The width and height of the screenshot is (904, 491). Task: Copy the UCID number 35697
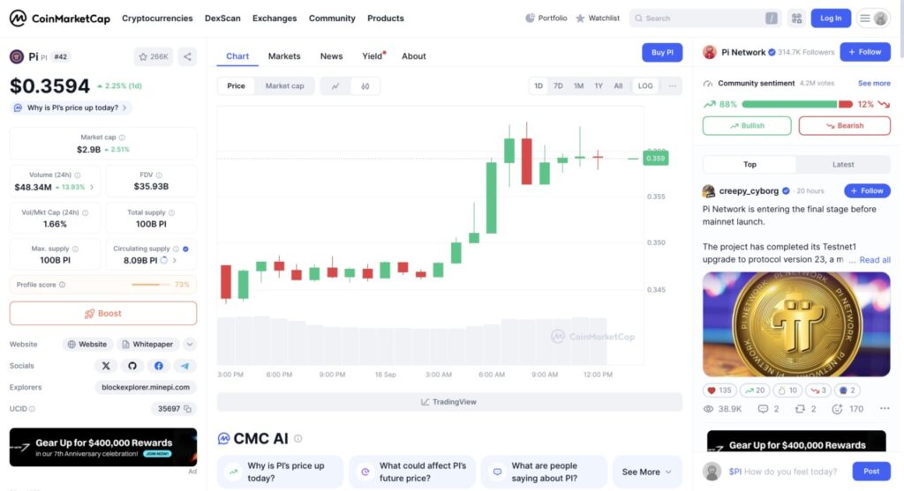[188, 409]
